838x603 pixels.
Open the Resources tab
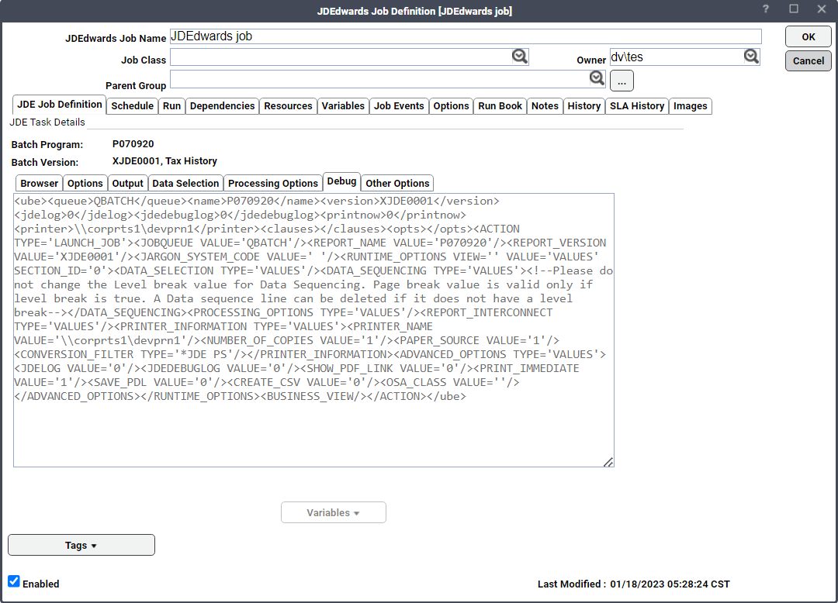click(x=288, y=105)
